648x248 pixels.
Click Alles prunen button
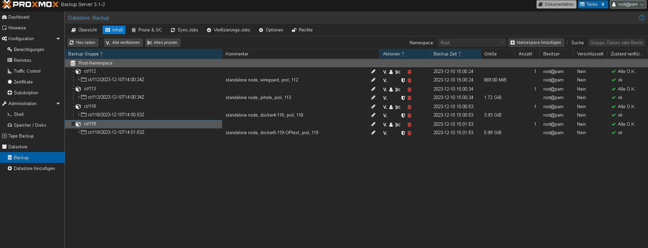click(x=163, y=43)
